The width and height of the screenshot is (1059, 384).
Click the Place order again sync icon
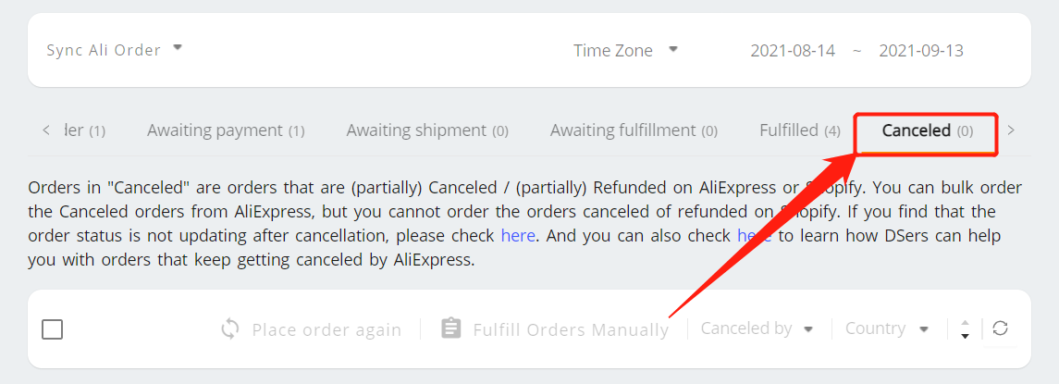tap(230, 329)
